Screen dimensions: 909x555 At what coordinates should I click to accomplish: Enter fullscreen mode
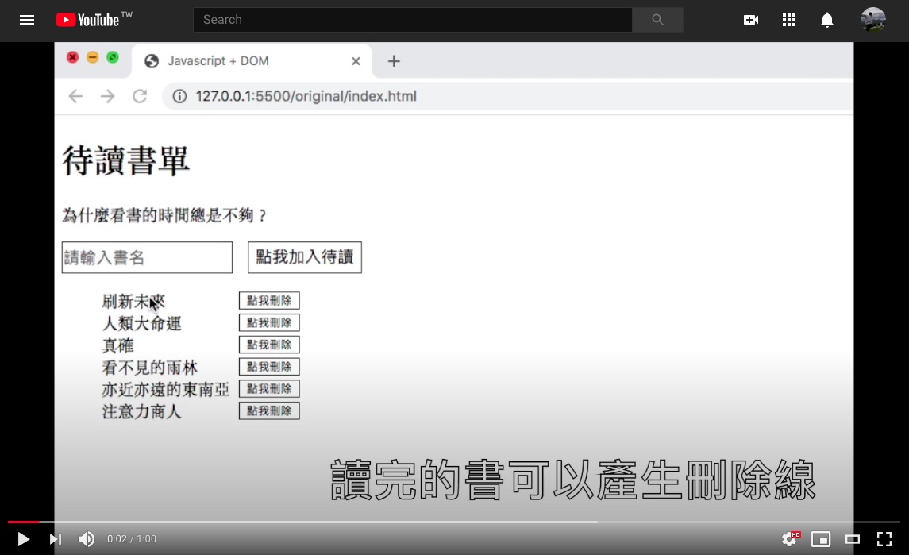884,539
